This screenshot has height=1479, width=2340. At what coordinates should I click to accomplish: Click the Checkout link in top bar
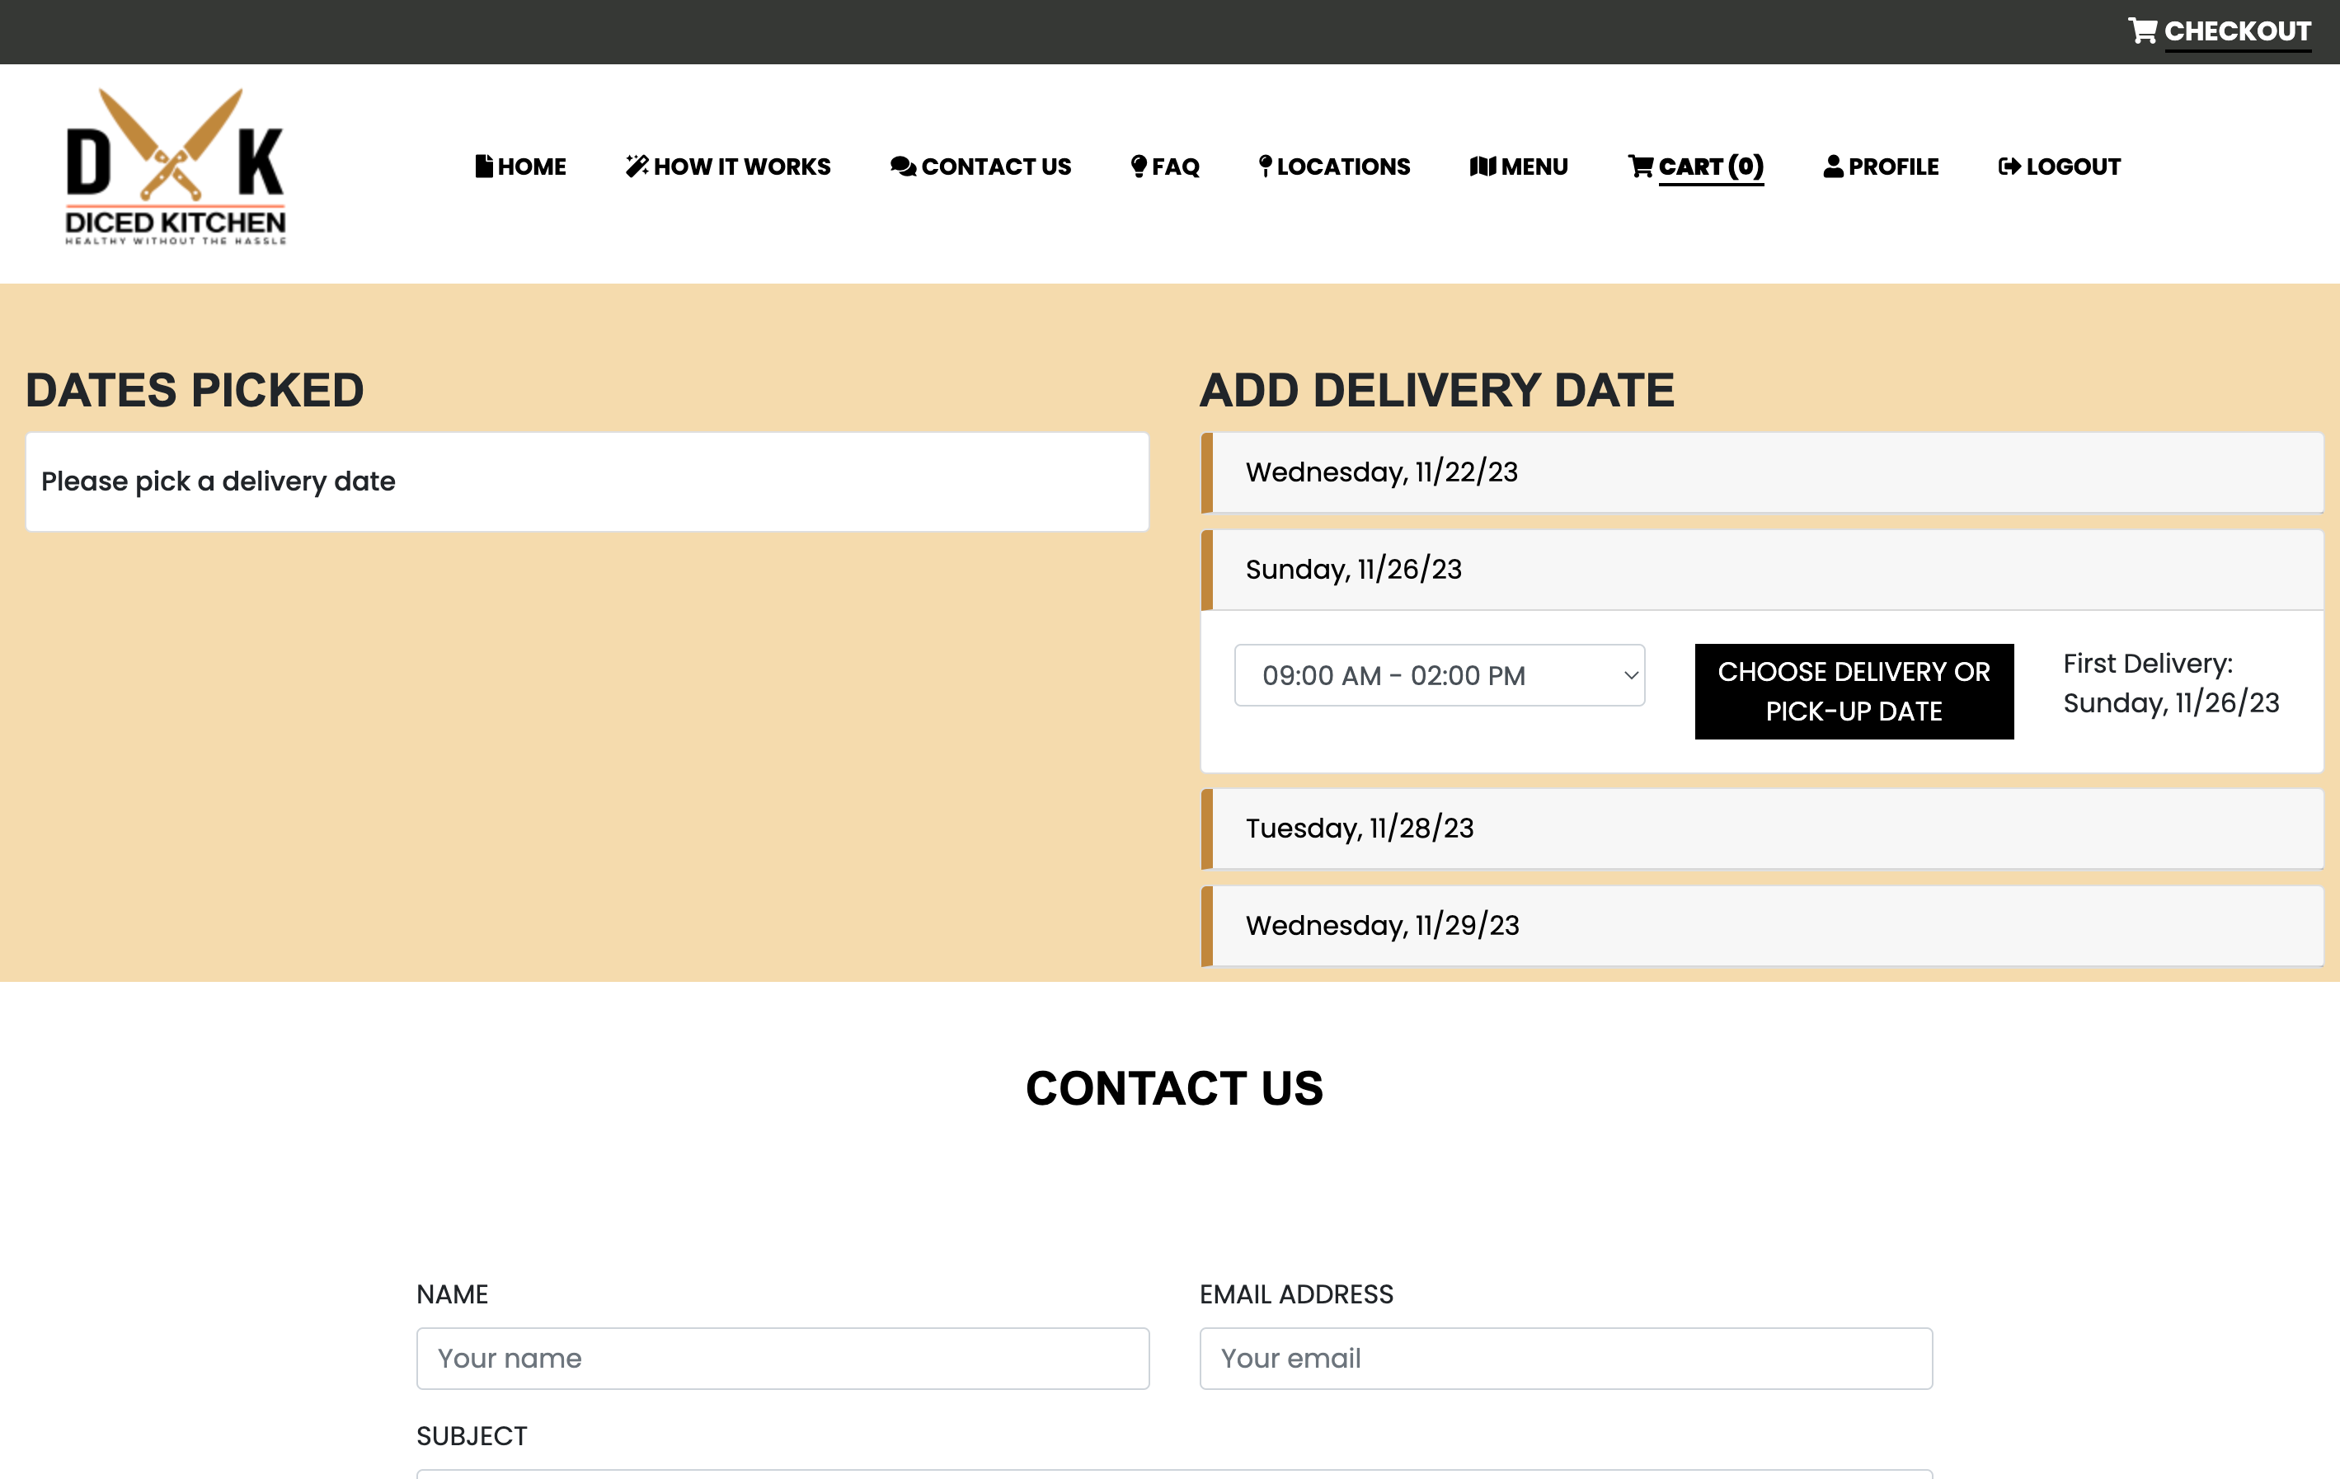2236,31
